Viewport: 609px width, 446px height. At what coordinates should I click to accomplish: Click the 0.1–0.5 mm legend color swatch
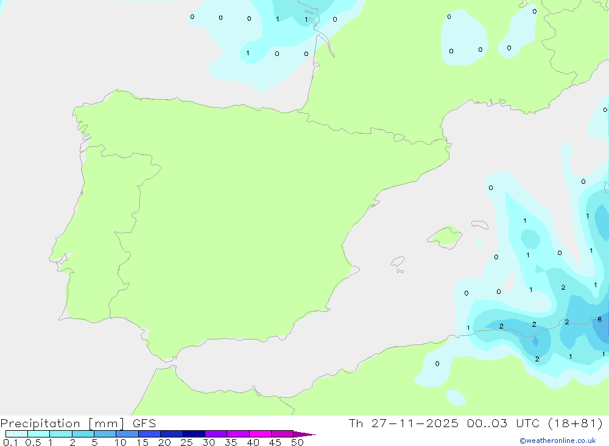pos(16,434)
